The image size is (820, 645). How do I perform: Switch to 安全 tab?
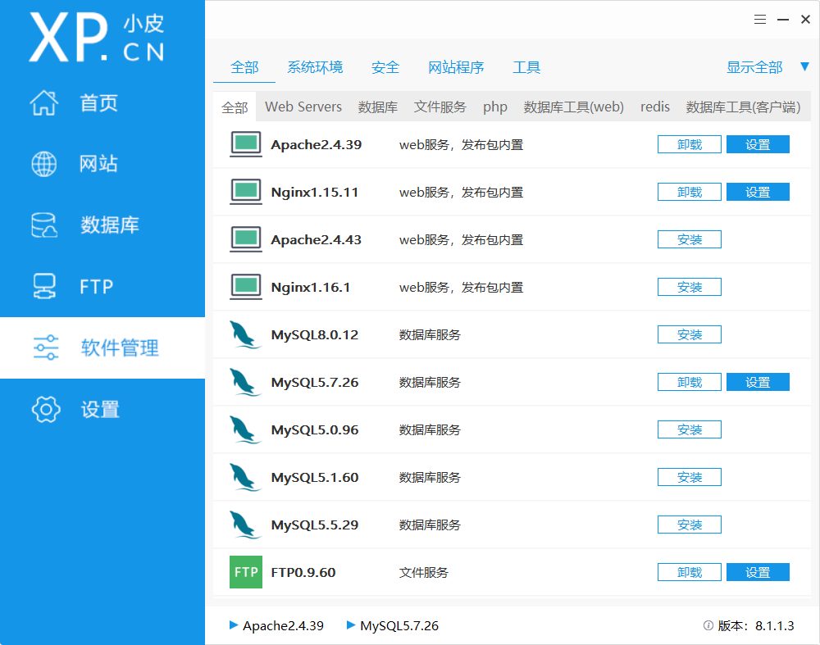click(385, 67)
